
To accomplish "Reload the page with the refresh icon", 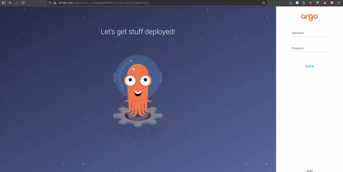I will (x=23, y=3).
